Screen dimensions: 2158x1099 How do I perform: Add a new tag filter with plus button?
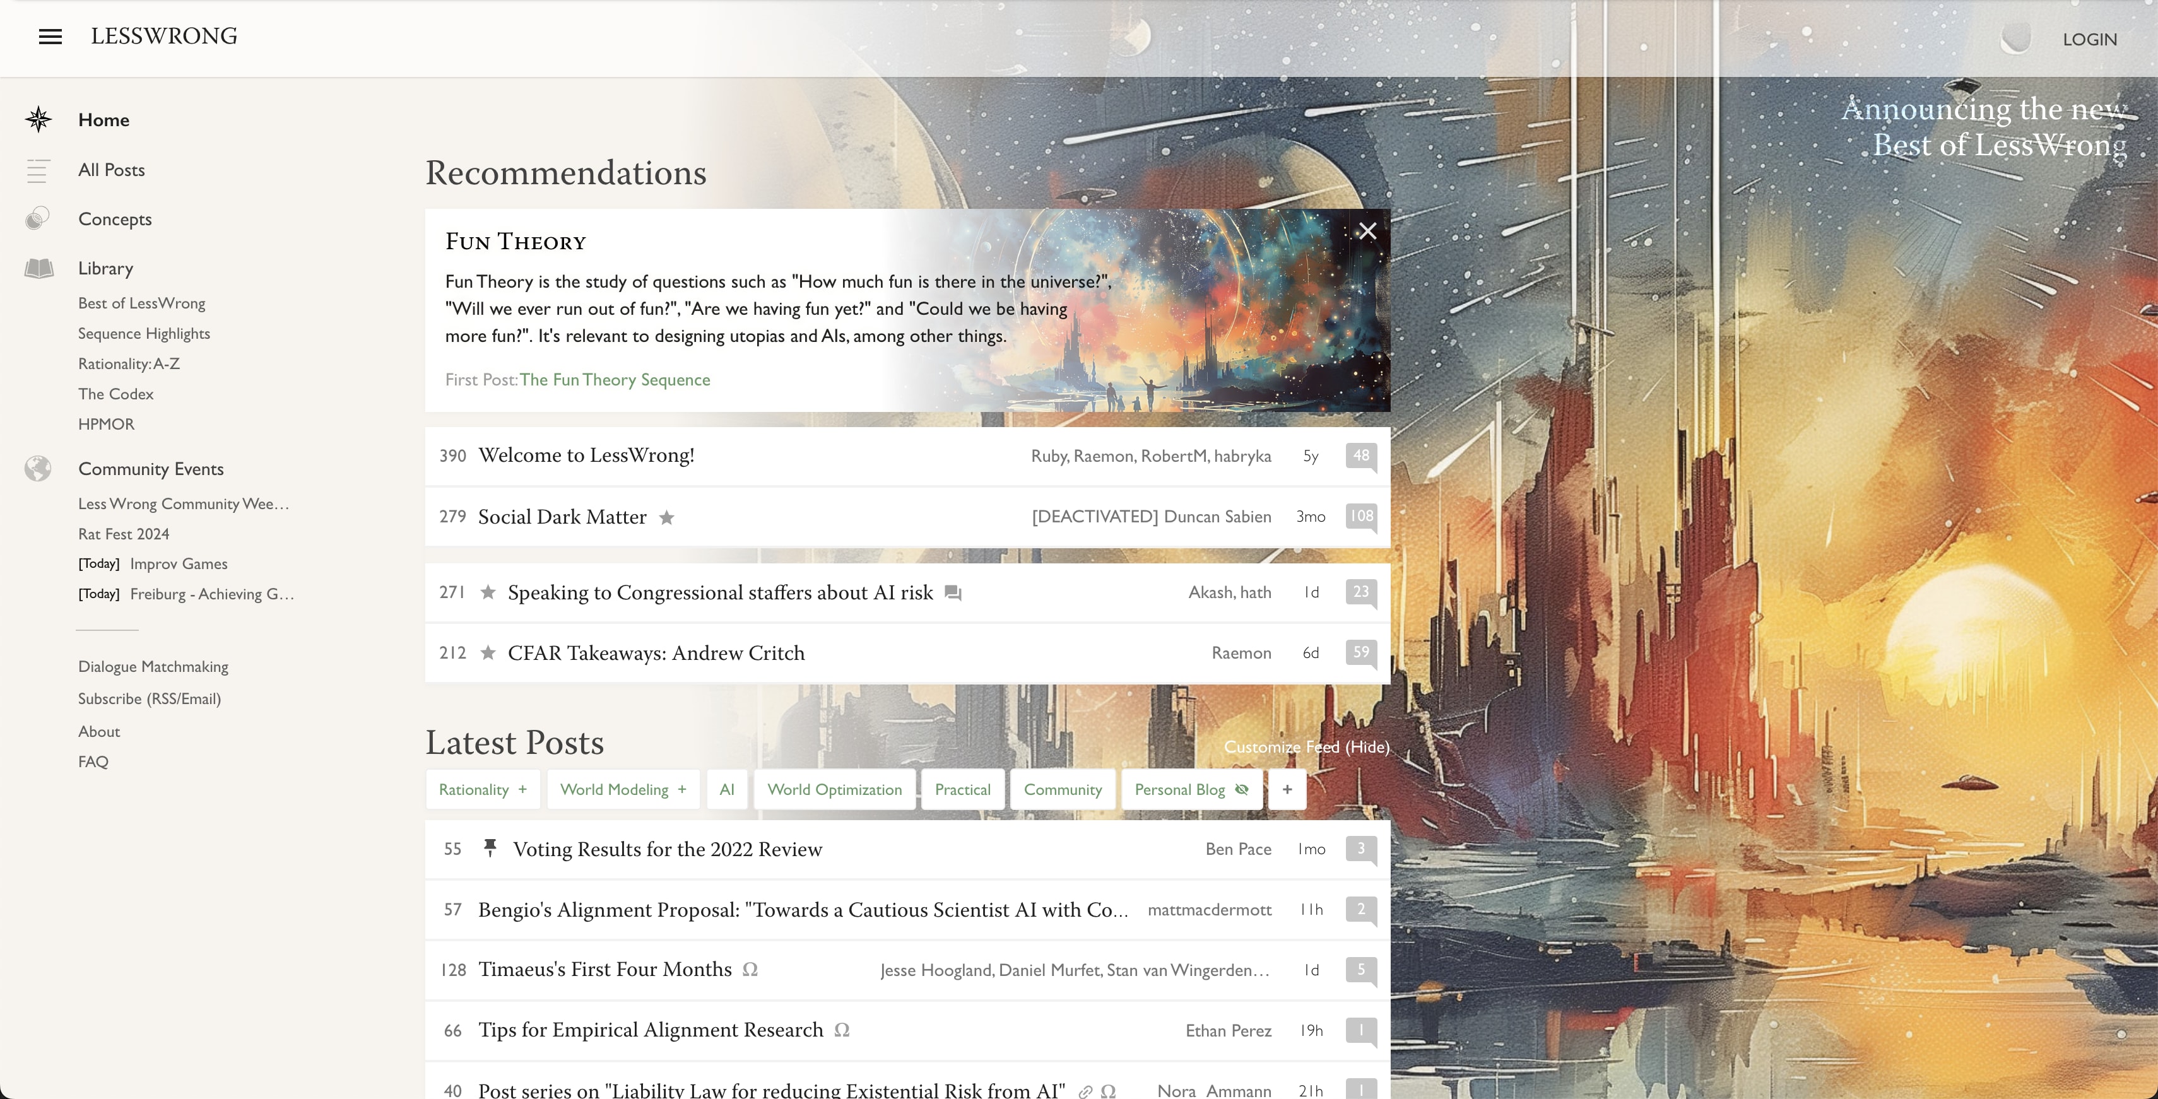[x=1287, y=789]
